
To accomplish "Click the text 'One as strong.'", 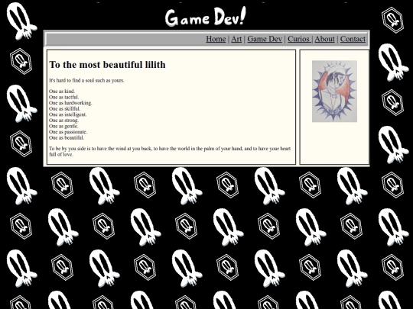I will pos(63,120).
